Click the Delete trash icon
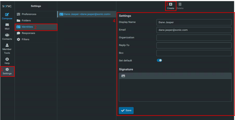 180,4
